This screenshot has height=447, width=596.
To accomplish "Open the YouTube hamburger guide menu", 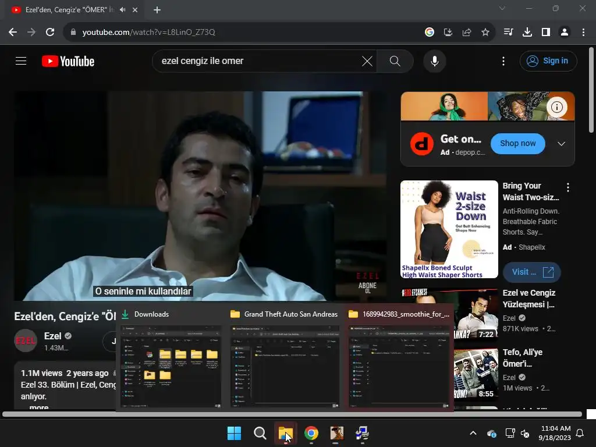I will click(21, 61).
